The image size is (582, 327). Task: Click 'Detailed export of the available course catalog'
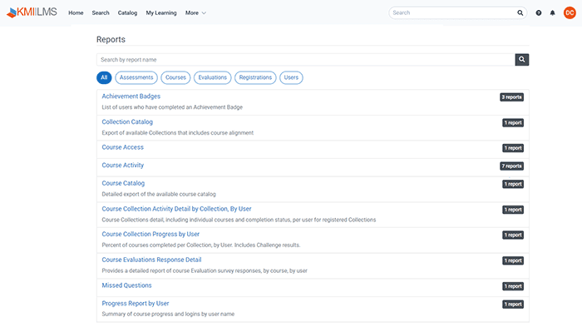pos(159,195)
